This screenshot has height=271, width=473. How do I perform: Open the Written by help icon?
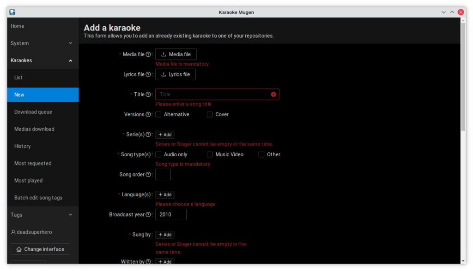[x=148, y=262]
